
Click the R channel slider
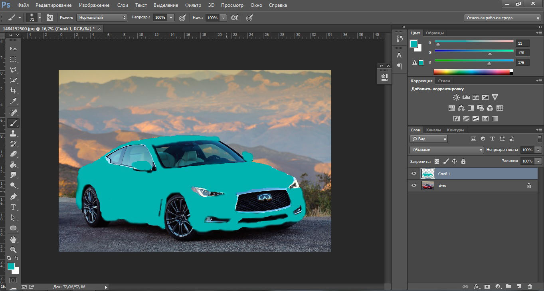(x=474, y=42)
